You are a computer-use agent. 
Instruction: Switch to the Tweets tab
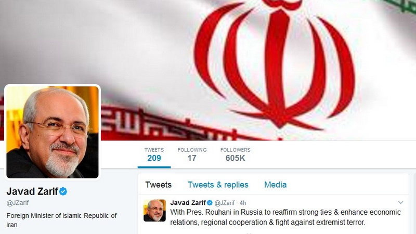(x=159, y=185)
